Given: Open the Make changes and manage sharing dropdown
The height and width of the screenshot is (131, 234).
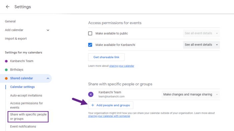Looking at the screenshot, I should pyautogui.click(x=191, y=94).
